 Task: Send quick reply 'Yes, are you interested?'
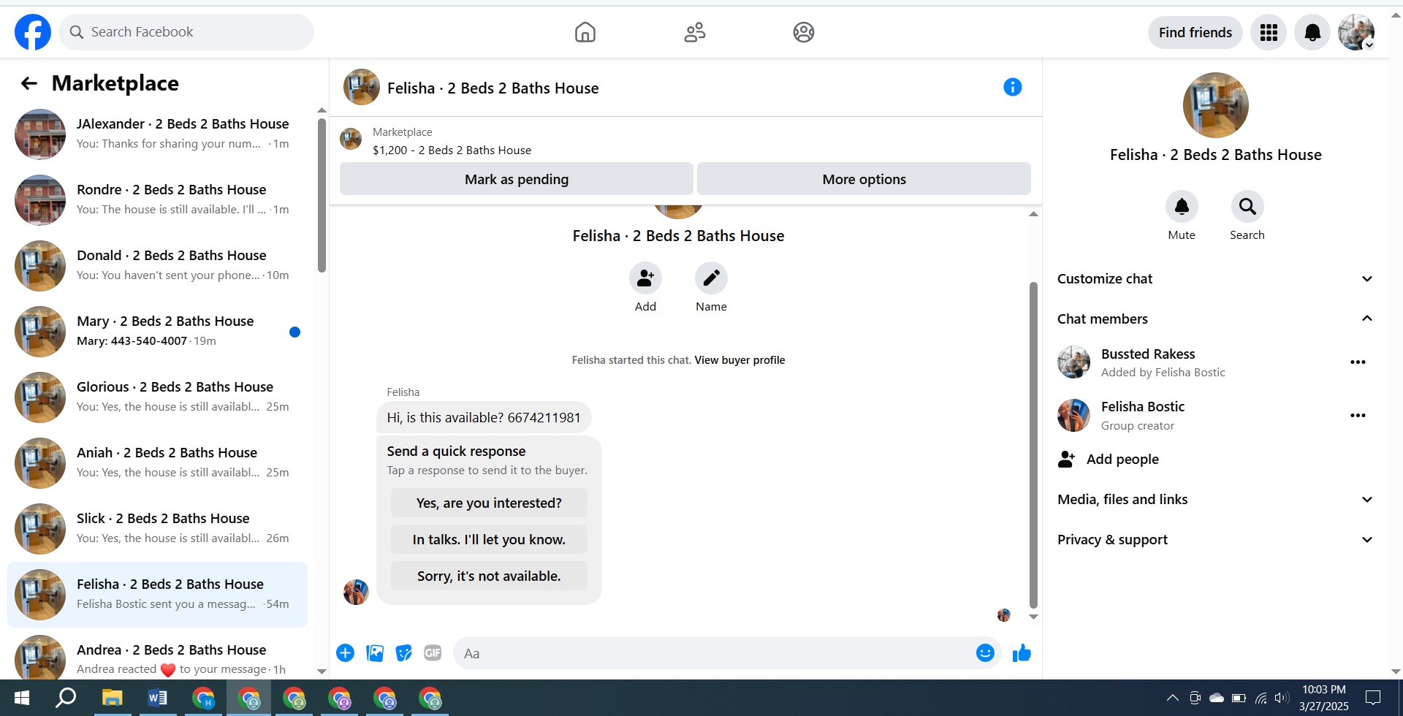tap(489, 503)
